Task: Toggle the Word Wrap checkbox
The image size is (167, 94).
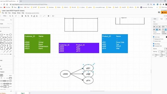Action: [154, 44]
